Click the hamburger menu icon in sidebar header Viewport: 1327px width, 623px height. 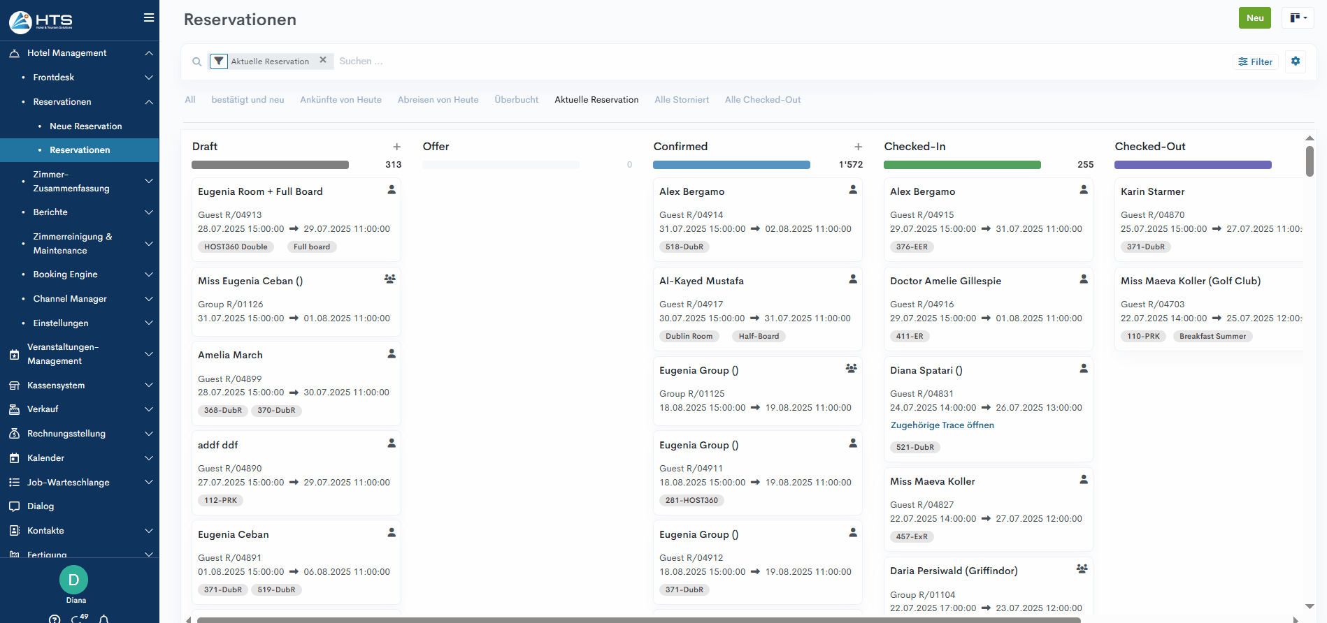pos(148,18)
